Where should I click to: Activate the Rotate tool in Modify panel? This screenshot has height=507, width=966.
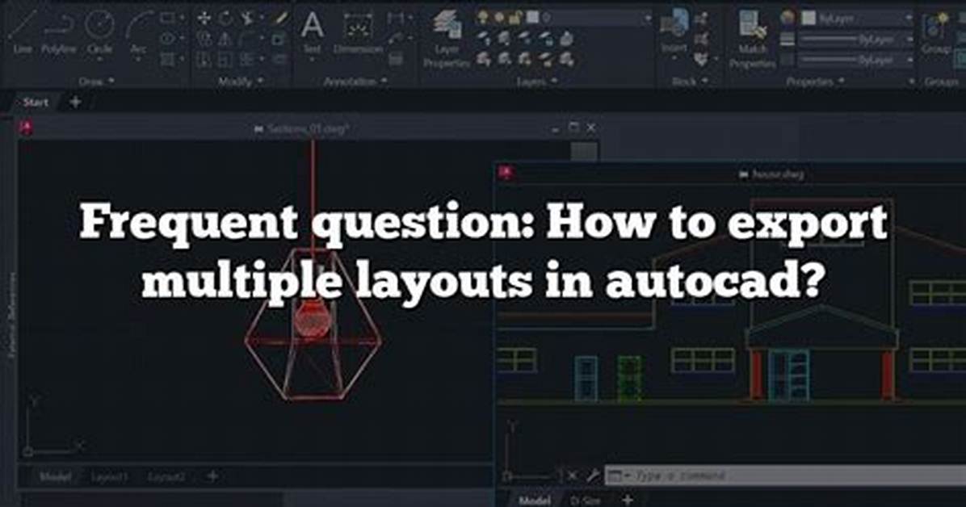226,19
